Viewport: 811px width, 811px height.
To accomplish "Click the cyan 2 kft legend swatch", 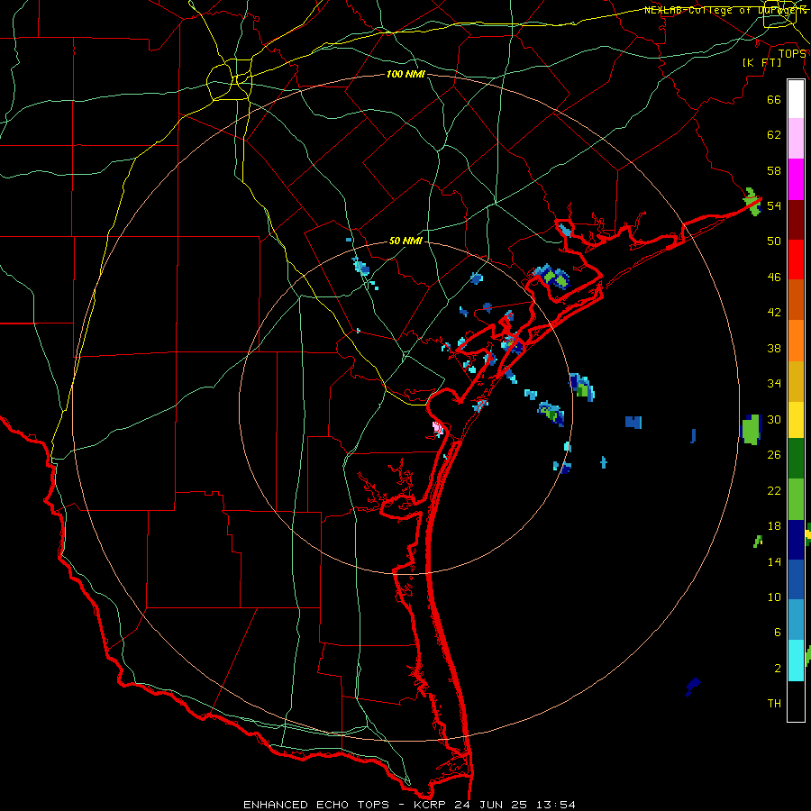I will tap(796, 661).
